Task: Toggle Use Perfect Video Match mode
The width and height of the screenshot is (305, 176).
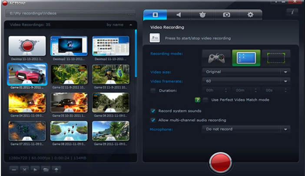Action: pos(206,100)
